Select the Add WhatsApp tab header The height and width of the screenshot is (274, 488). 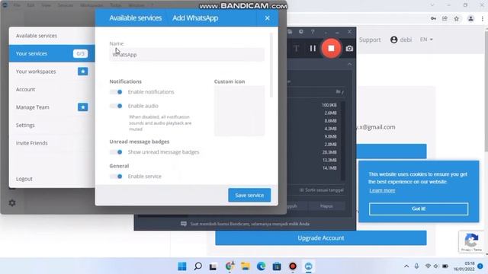[x=195, y=18]
